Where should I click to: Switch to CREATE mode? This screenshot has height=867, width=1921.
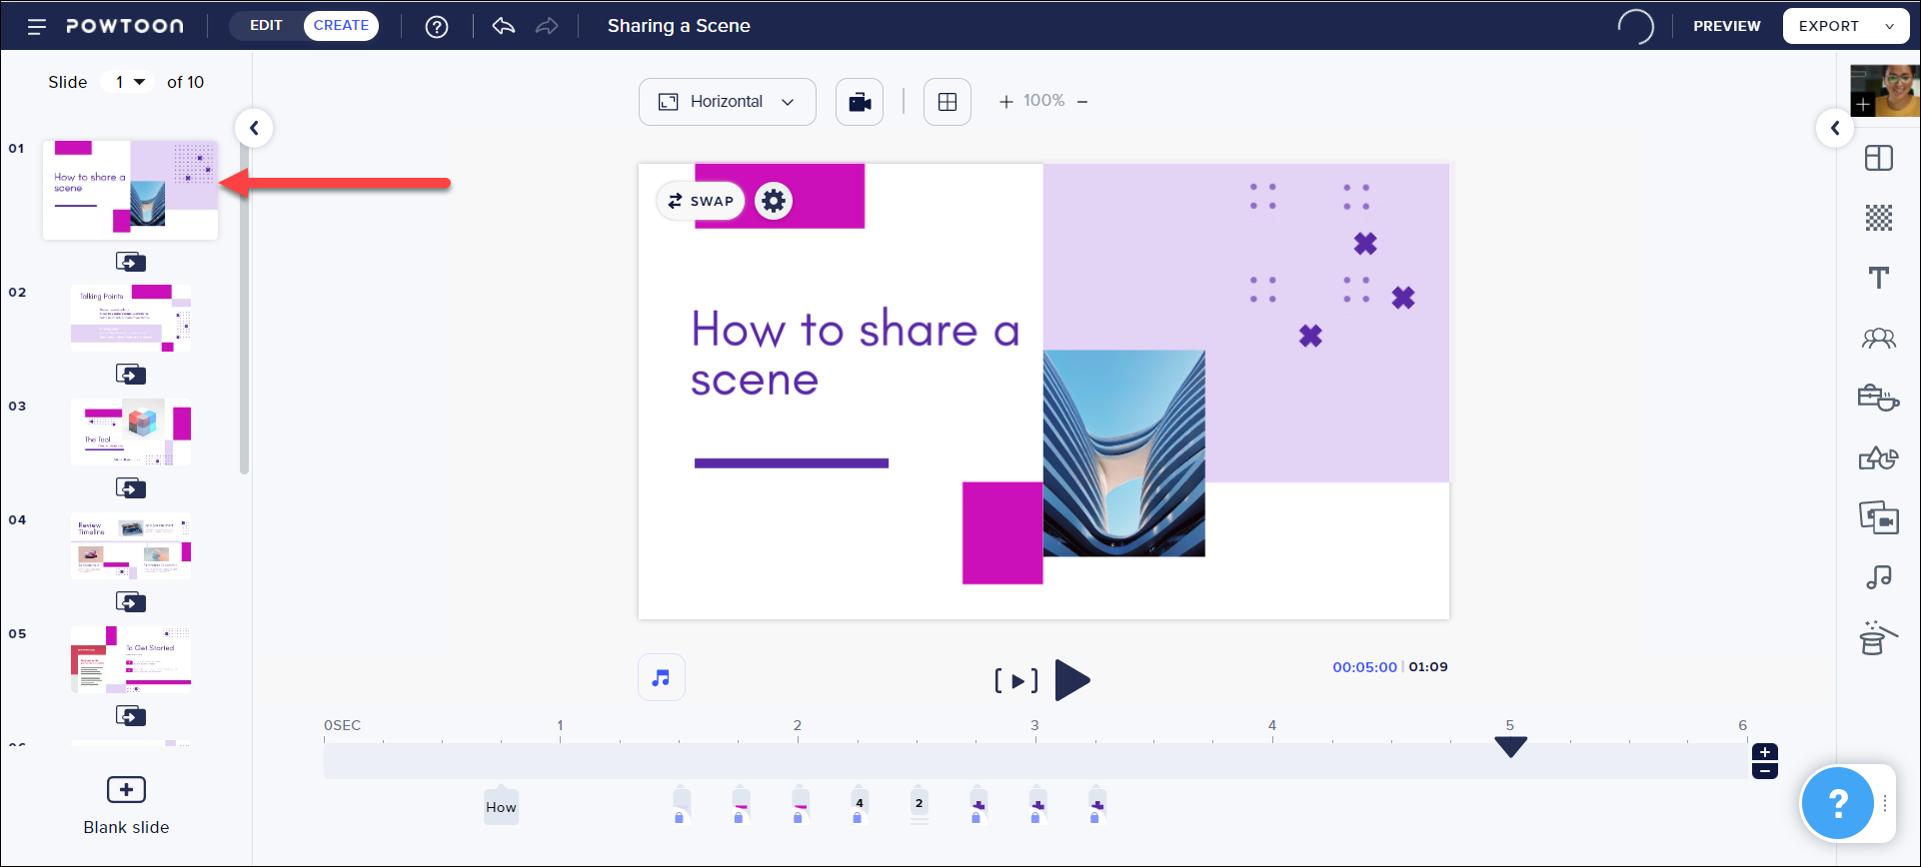click(x=341, y=26)
